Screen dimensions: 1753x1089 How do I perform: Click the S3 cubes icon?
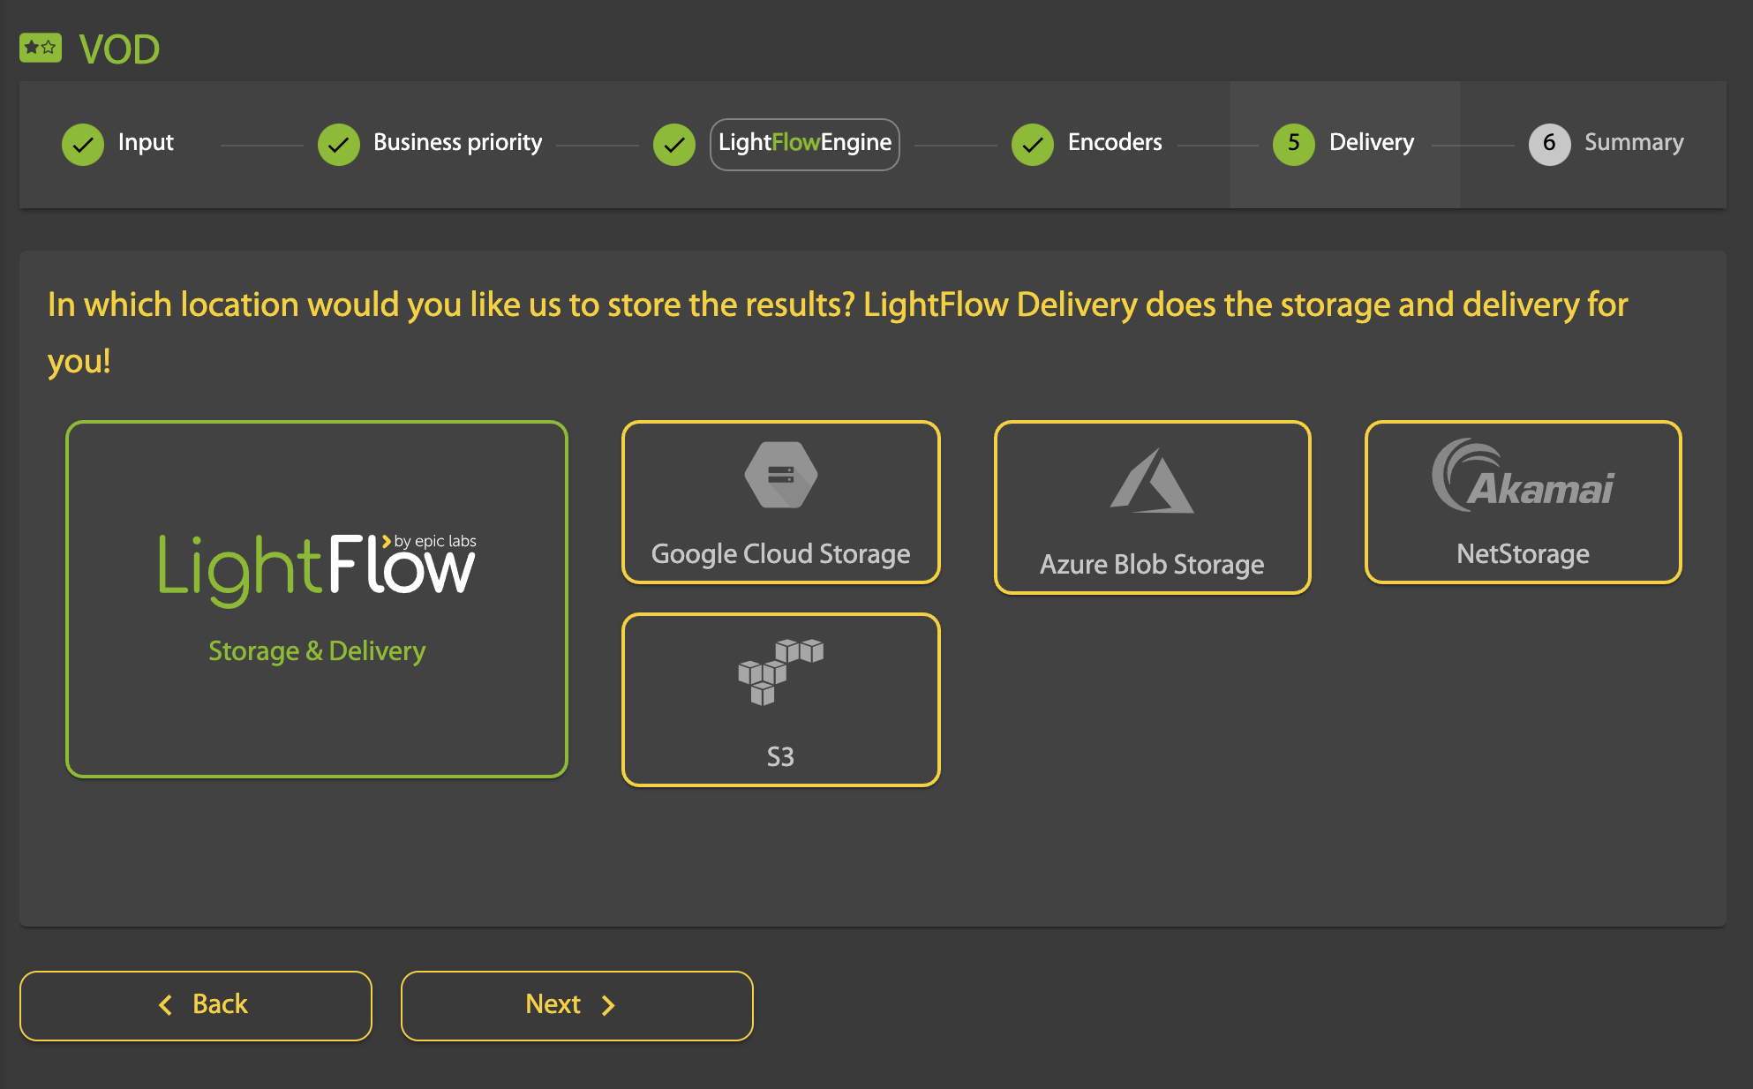tap(780, 672)
